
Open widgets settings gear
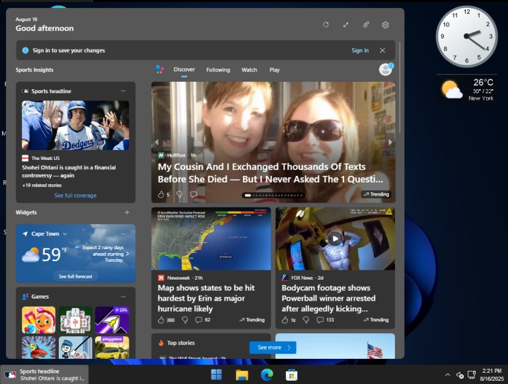[385, 24]
